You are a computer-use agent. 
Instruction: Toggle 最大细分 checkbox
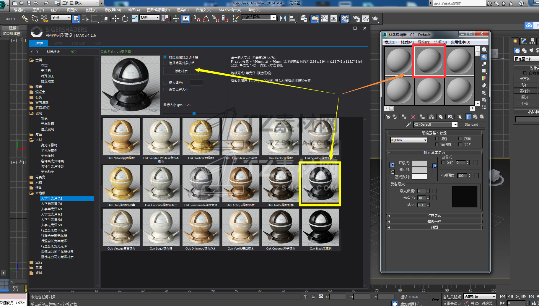point(165,83)
